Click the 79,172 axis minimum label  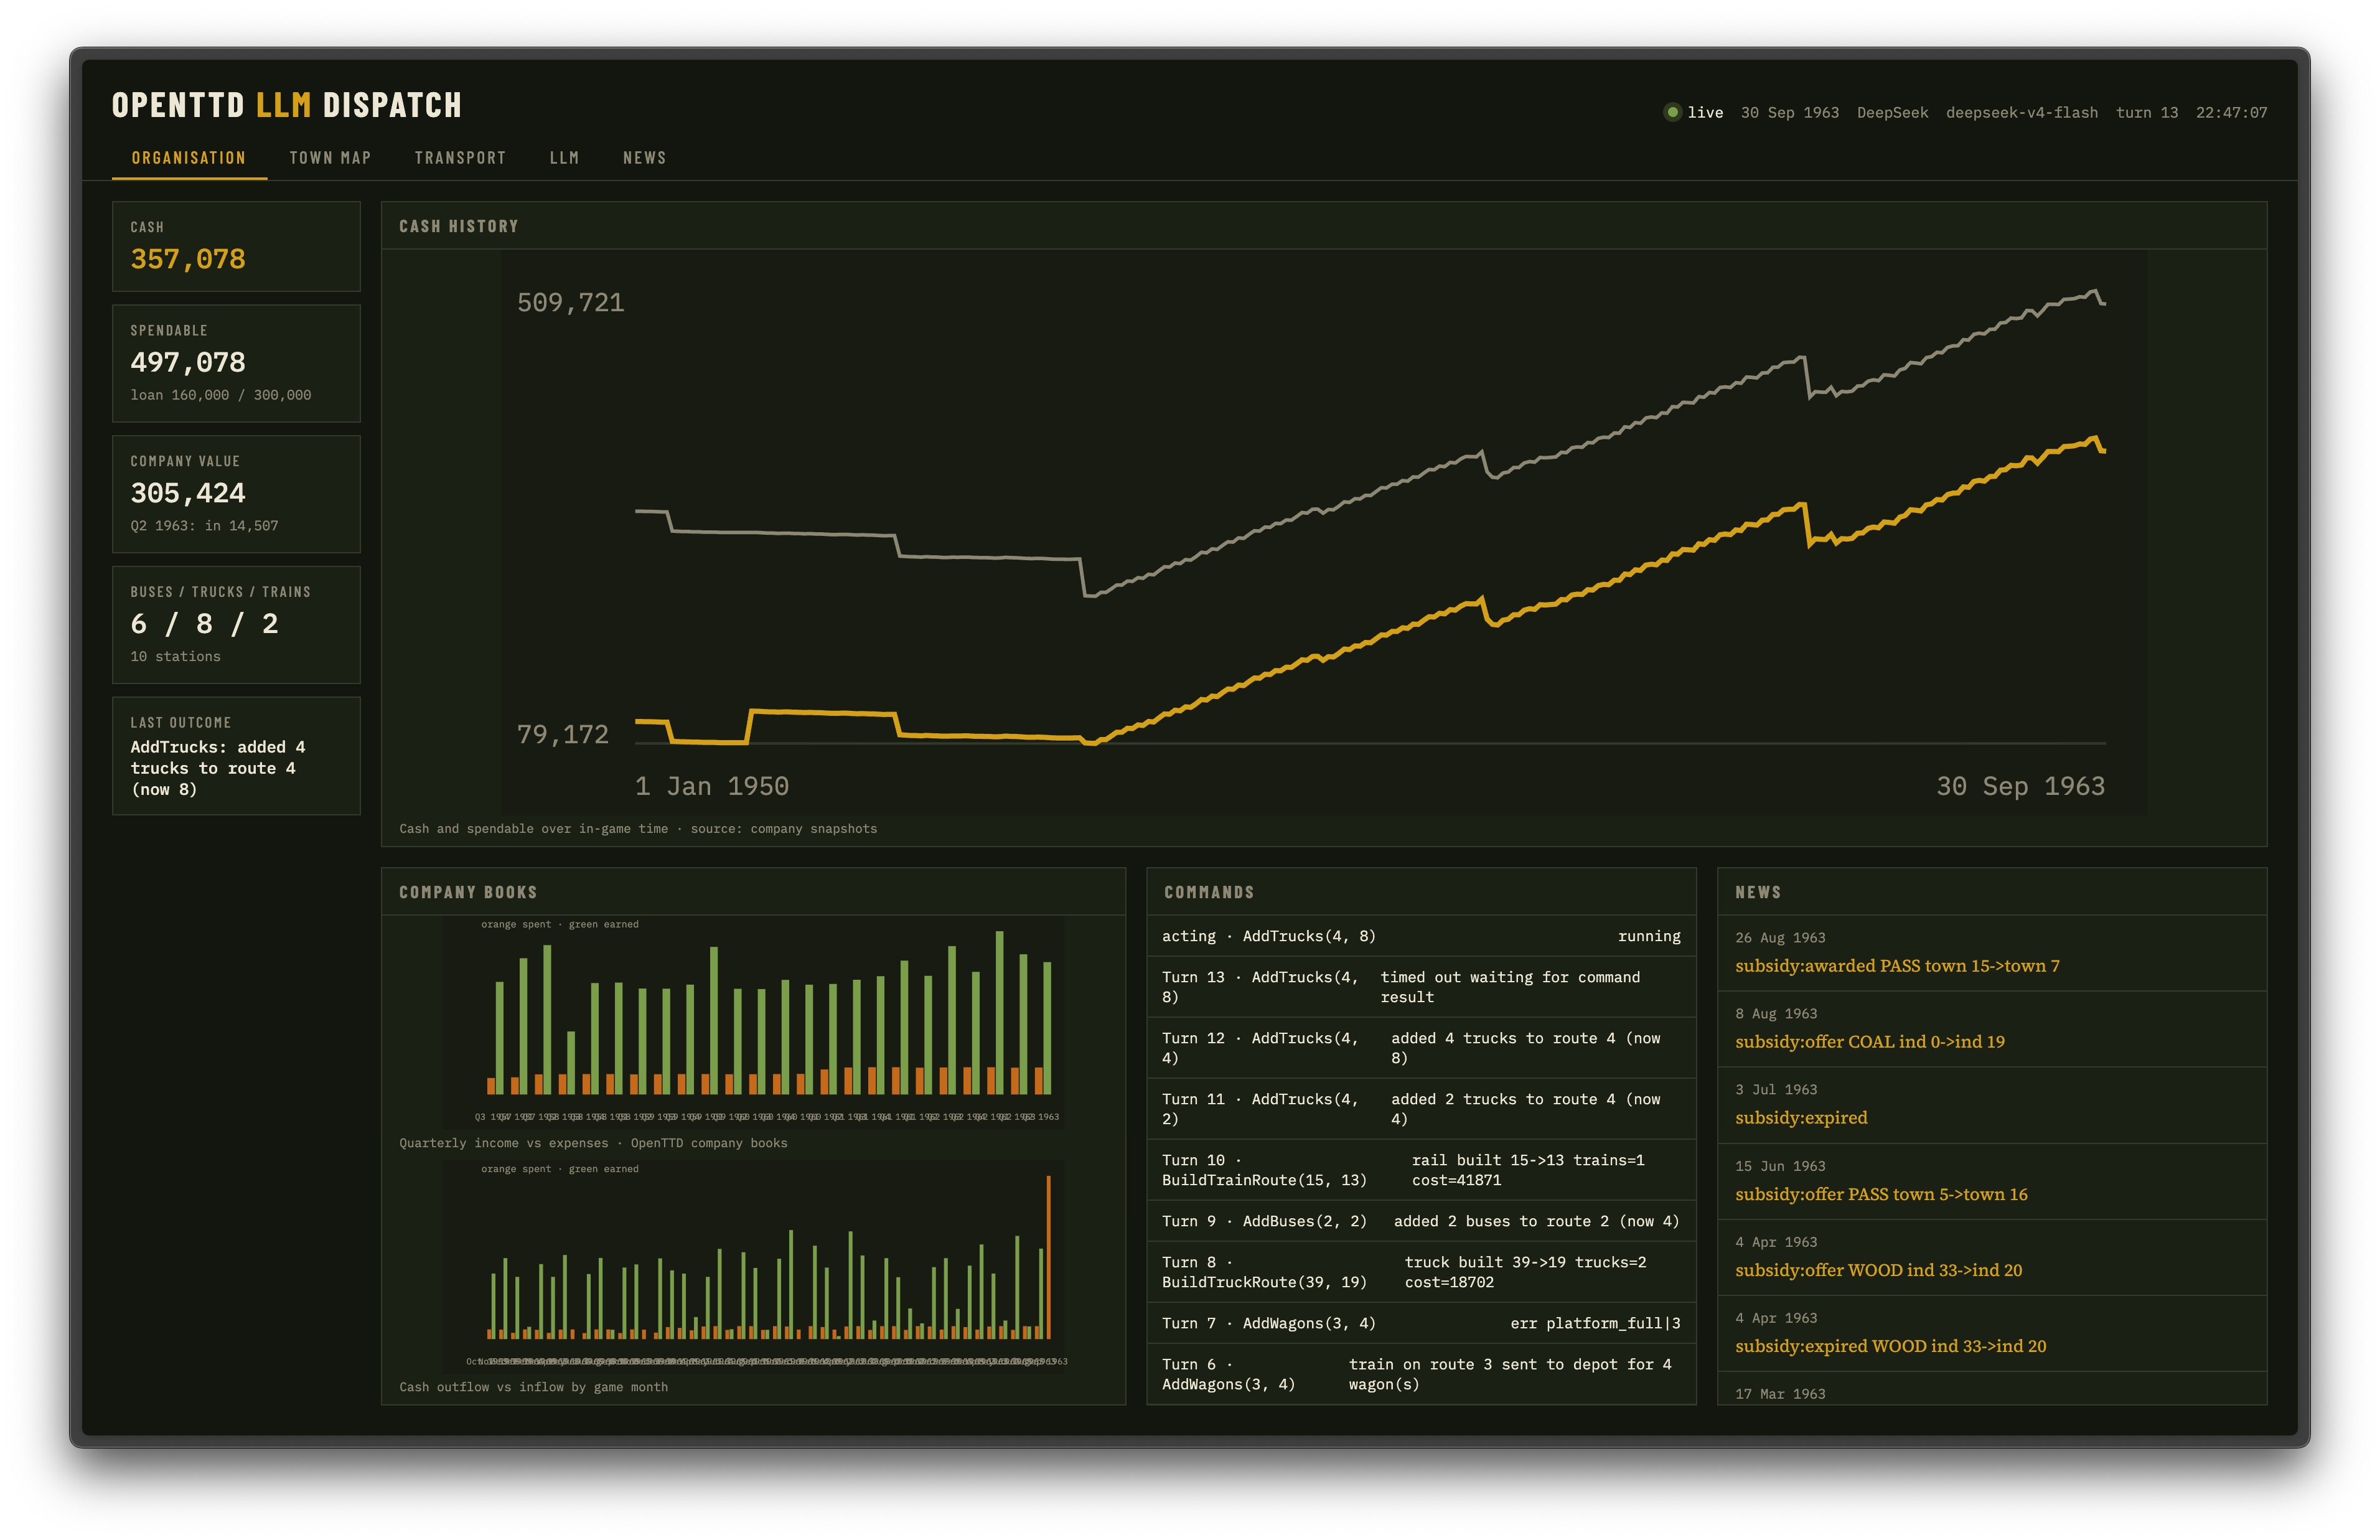563,735
